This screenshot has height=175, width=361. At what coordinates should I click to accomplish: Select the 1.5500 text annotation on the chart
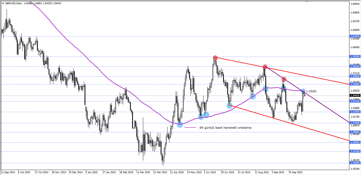(x=311, y=91)
